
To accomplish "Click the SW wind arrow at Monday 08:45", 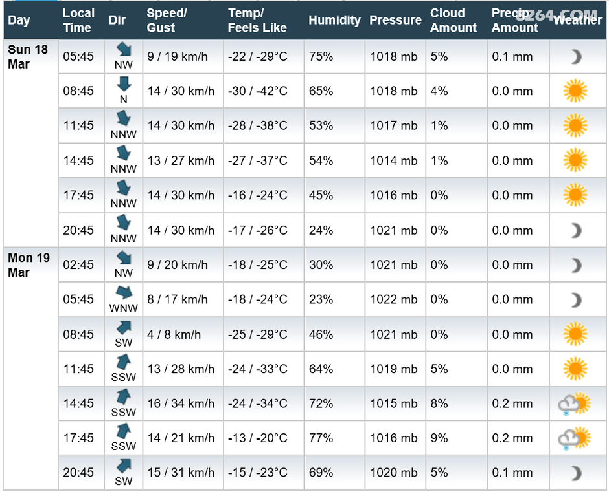I will pyautogui.click(x=124, y=328).
